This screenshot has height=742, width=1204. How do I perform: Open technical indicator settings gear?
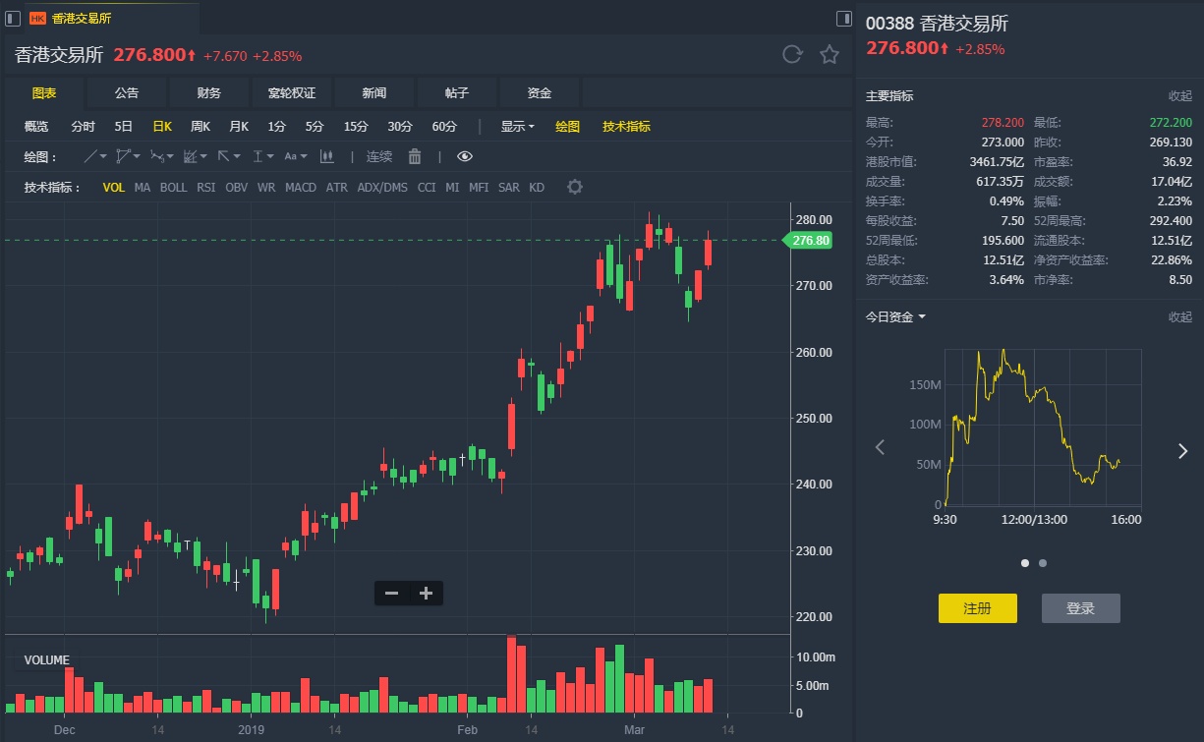pos(575,187)
